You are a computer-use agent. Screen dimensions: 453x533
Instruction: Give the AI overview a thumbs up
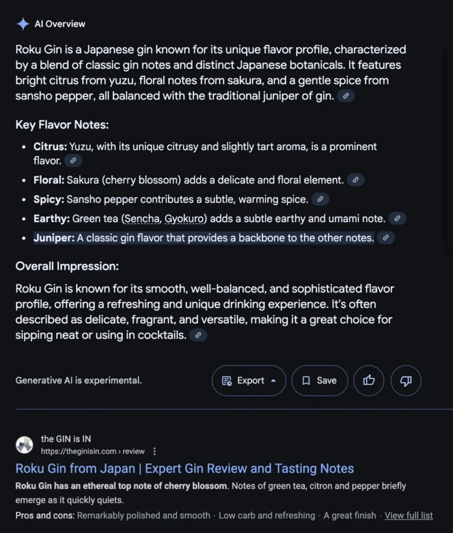[x=369, y=380]
